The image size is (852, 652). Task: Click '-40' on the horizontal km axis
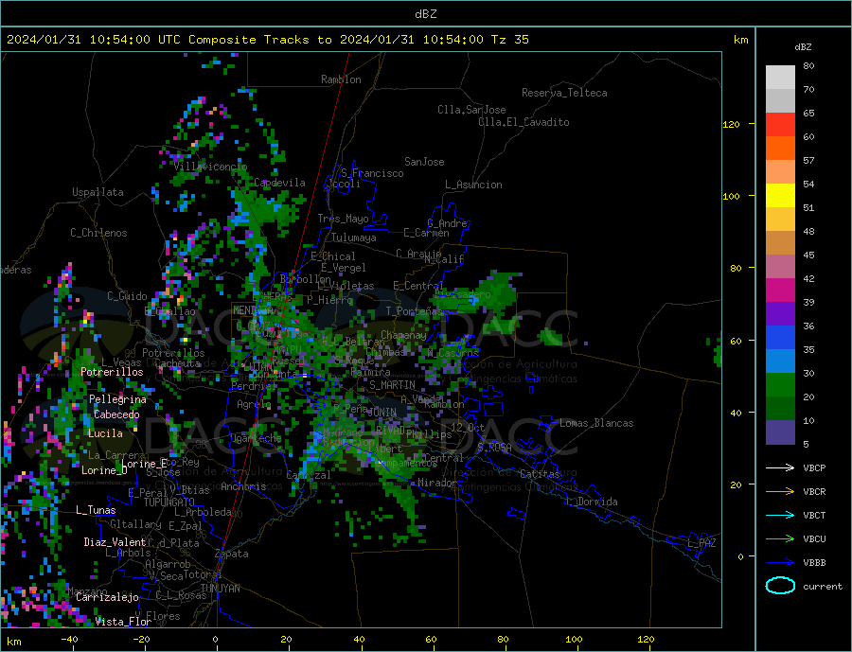tap(69, 640)
